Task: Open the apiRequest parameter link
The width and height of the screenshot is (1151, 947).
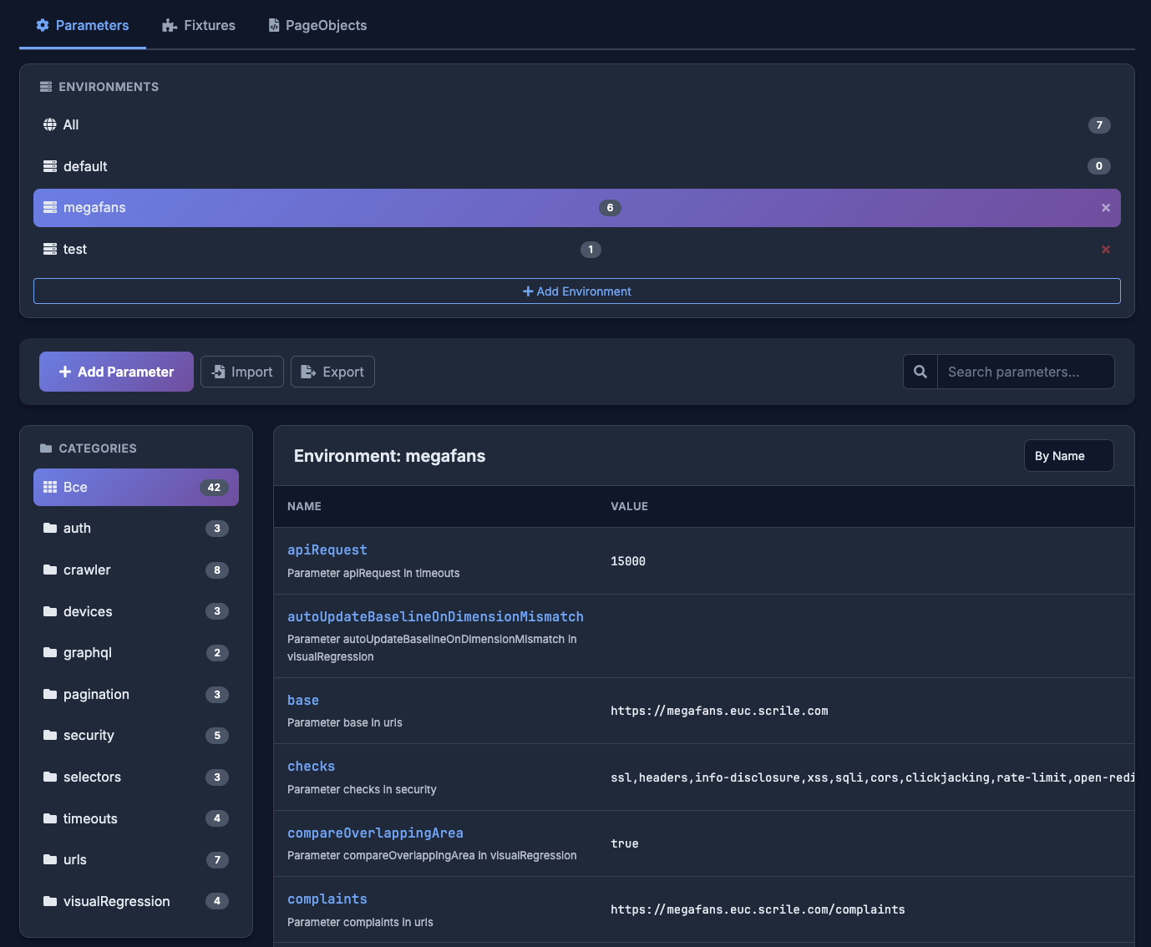Action: coord(327,549)
